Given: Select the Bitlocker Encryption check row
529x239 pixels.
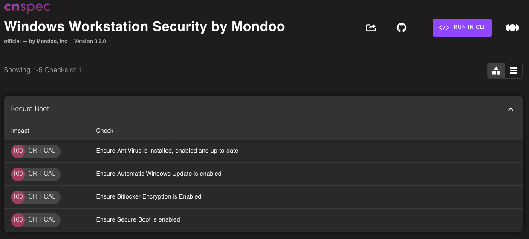Looking at the screenshot, I should point(149,196).
